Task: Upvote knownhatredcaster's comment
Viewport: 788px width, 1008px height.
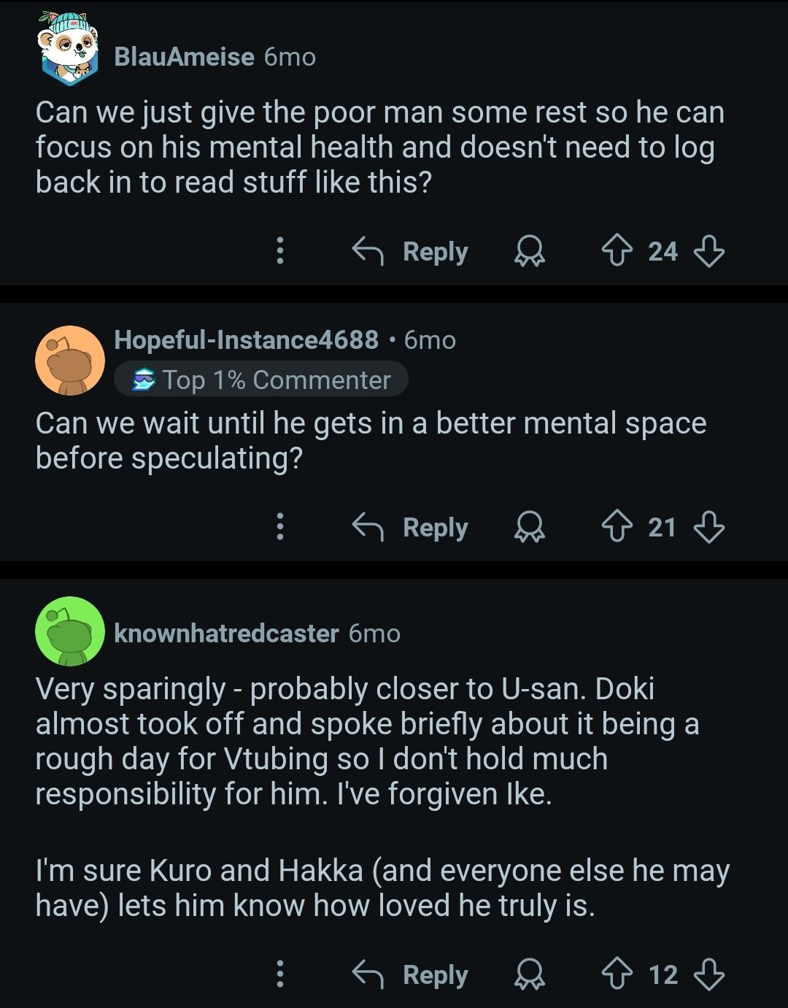Action: tap(617, 974)
